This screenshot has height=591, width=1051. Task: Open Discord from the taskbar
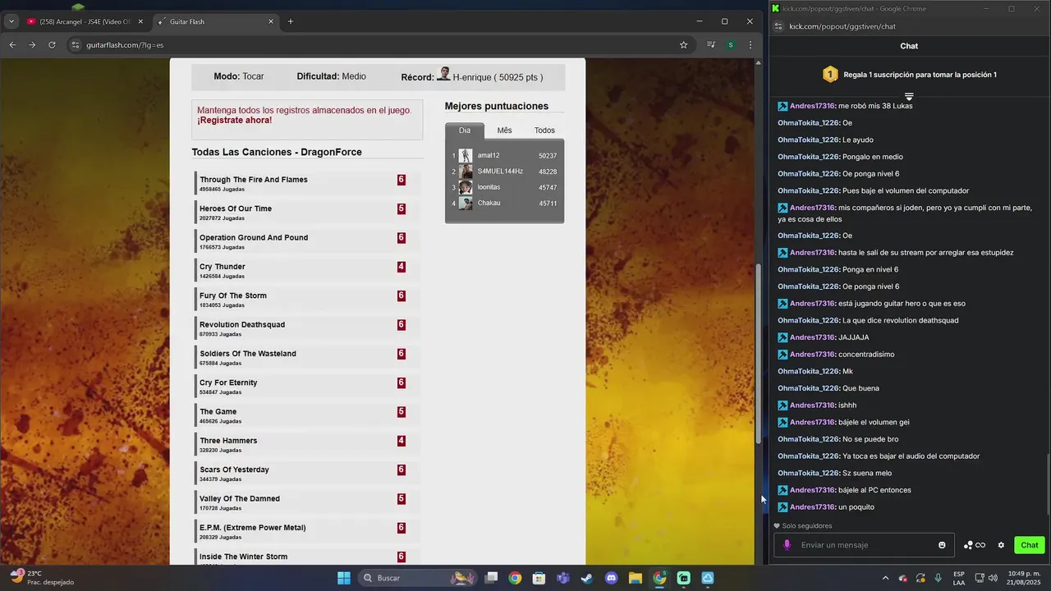(611, 578)
